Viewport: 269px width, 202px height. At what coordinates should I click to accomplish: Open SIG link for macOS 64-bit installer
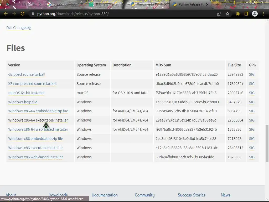click(x=252, y=93)
